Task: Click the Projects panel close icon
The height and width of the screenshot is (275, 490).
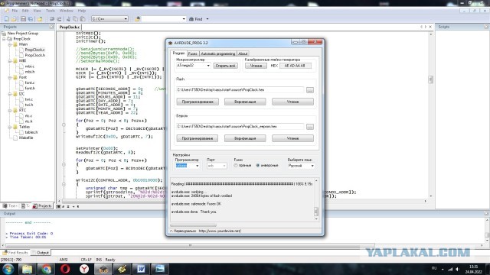Action: point(51,27)
